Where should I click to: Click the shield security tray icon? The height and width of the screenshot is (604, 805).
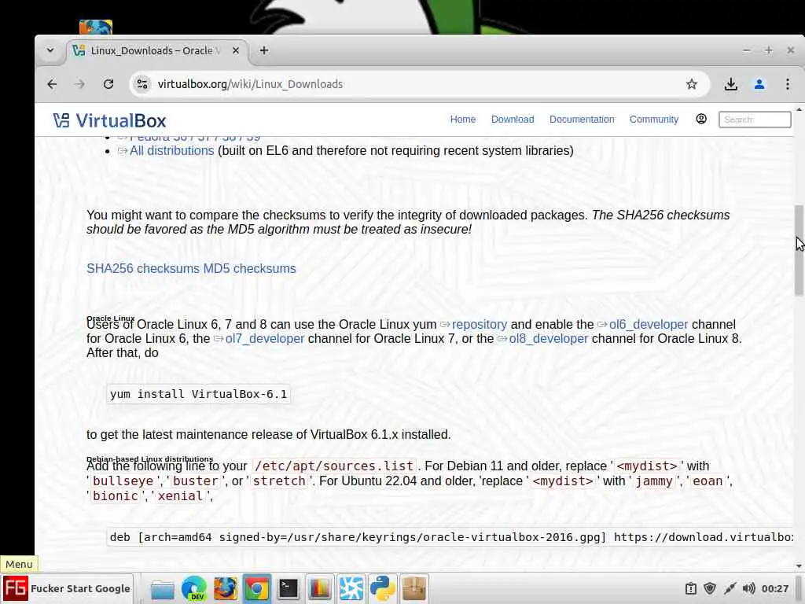tap(710, 588)
